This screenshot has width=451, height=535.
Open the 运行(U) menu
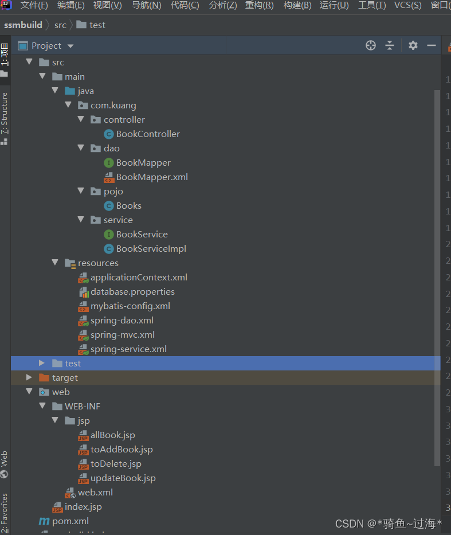tap(334, 5)
